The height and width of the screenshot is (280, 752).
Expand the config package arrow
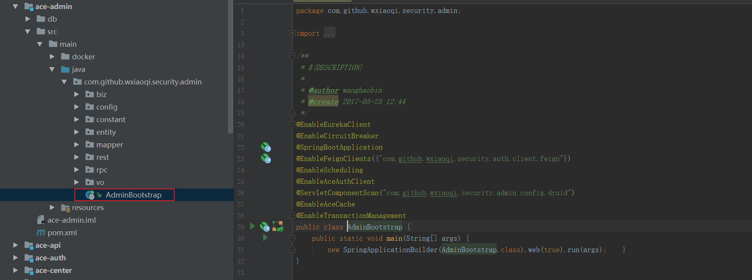coord(76,107)
